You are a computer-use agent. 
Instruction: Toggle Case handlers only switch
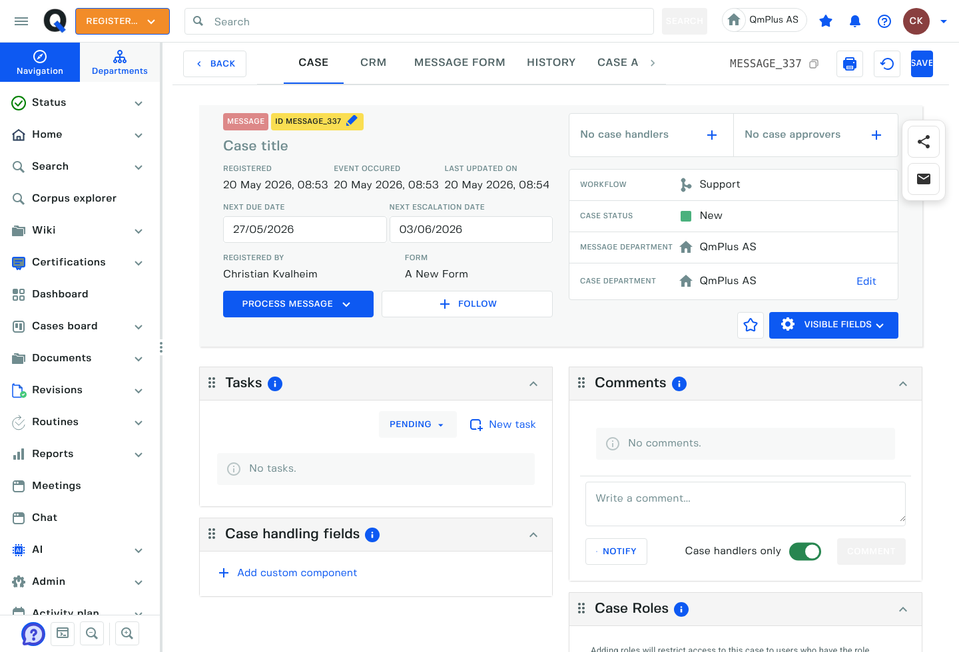click(805, 552)
